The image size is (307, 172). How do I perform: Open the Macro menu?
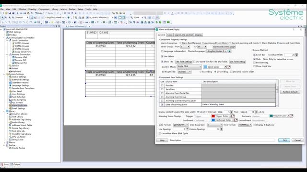(x=63, y=9)
